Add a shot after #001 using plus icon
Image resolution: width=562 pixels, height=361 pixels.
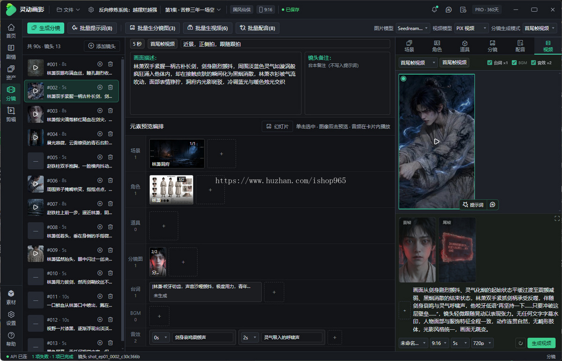[100, 64]
